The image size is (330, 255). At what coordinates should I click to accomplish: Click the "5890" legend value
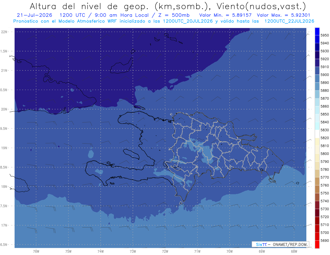tap(325, 83)
